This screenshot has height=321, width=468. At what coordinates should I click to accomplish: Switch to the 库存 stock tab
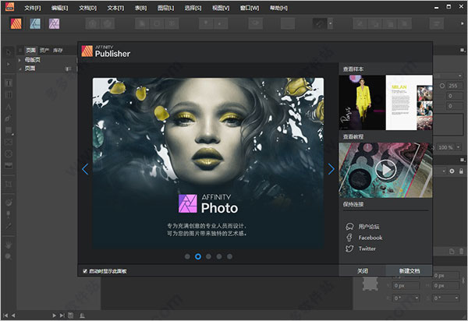[58, 50]
